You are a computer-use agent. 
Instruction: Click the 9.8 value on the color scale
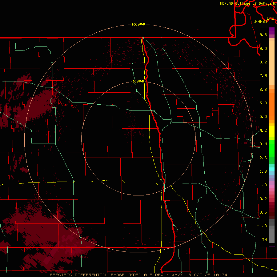[x=263, y=35]
